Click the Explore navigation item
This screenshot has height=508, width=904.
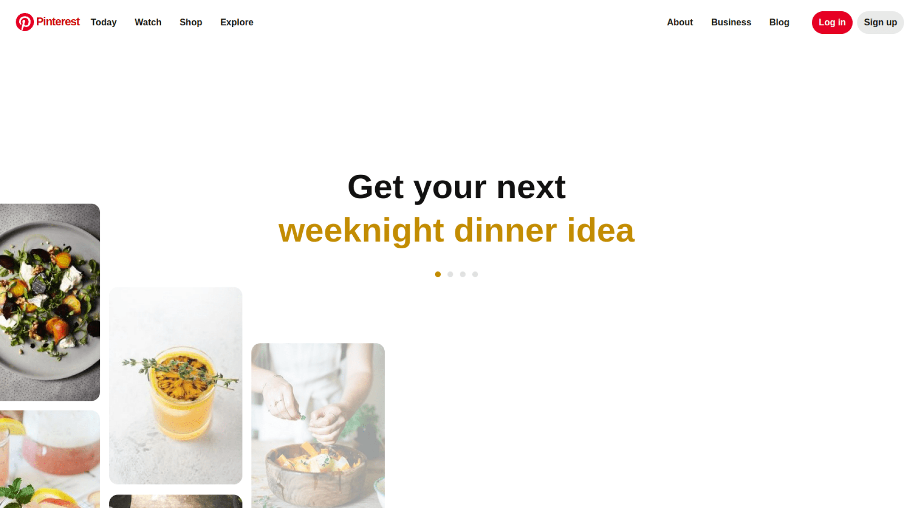236,22
